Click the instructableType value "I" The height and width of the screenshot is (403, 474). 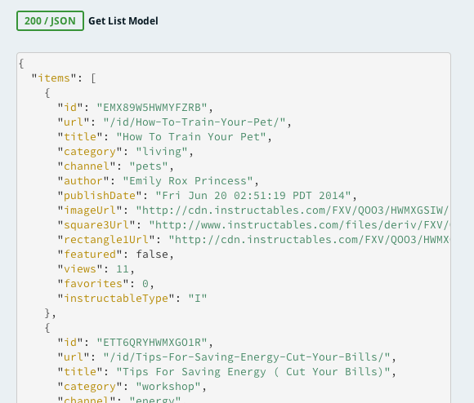pyautogui.click(x=198, y=299)
